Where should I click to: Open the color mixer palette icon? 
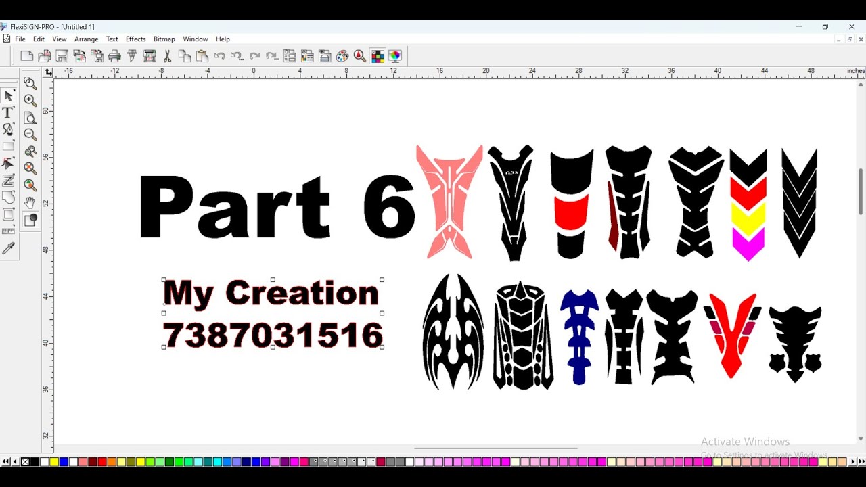pyautogui.click(x=342, y=56)
